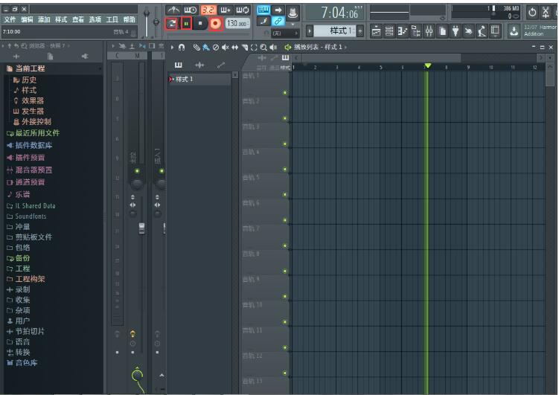Select the playlist paint brush tool

pyautogui.click(x=205, y=47)
